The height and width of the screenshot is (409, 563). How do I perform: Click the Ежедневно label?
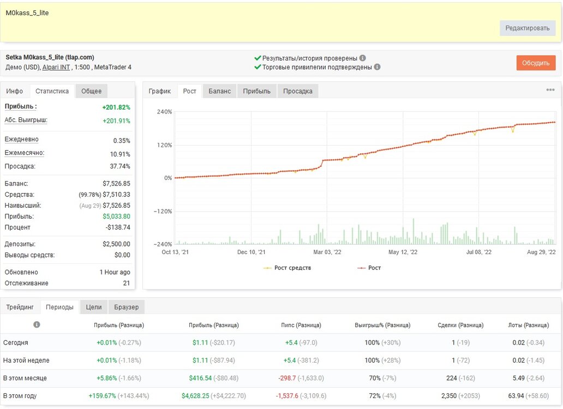(x=21, y=139)
